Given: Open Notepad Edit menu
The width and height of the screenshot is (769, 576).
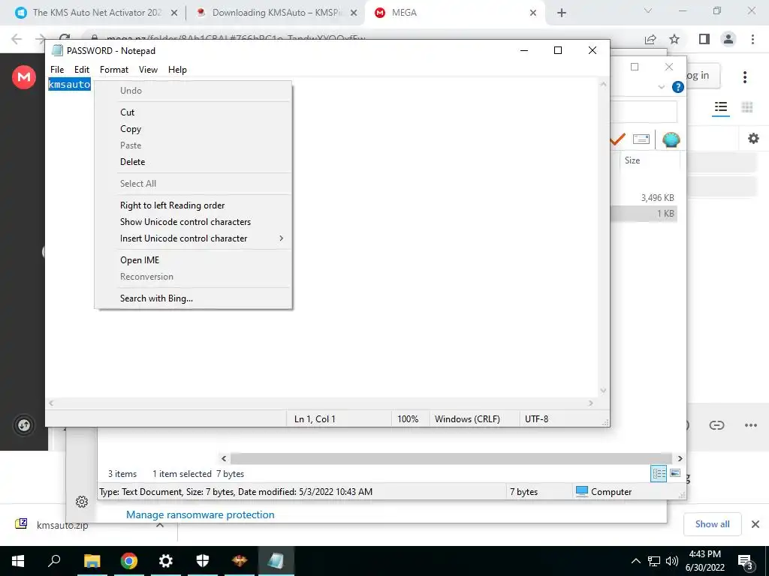Looking at the screenshot, I should [82, 70].
